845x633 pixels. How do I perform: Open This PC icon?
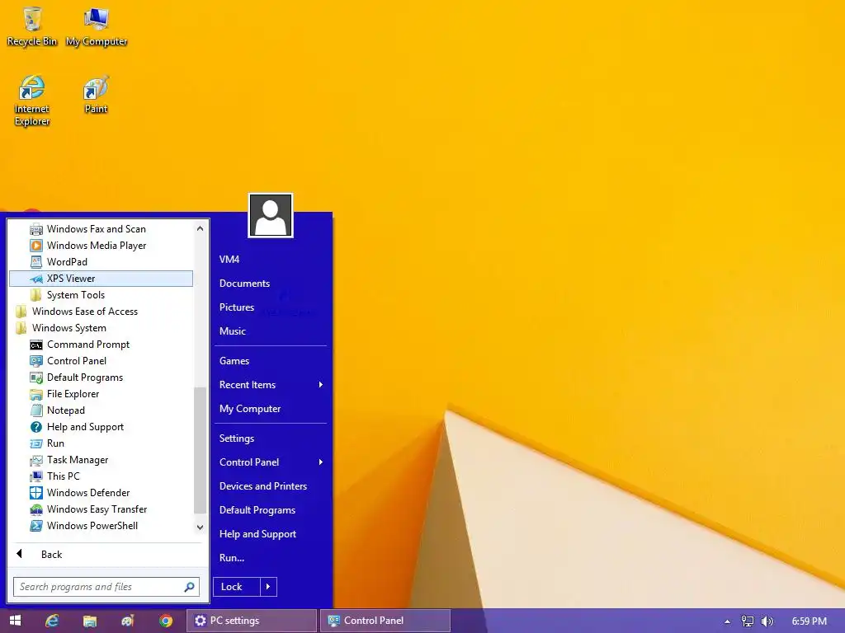pyautogui.click(x=36, y=476)
